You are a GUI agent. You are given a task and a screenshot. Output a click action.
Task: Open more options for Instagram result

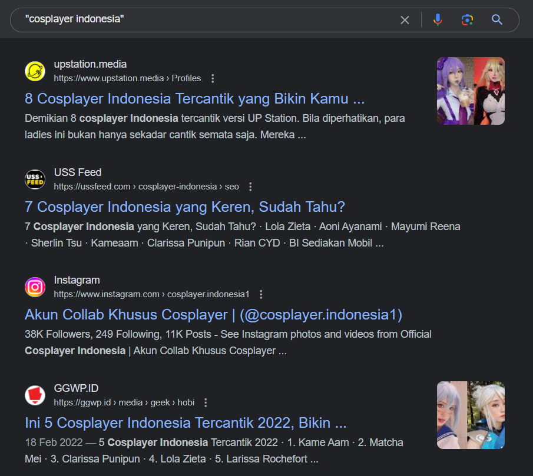click(x=261, y=294)
